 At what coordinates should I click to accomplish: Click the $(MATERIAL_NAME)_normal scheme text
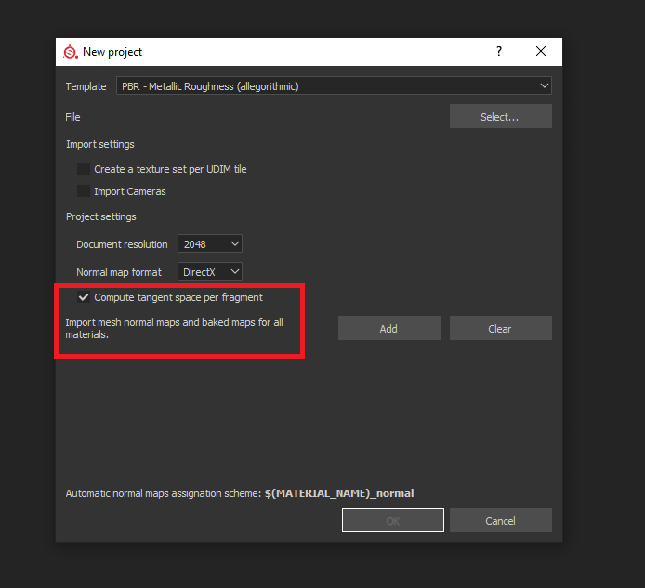[339, 493]
